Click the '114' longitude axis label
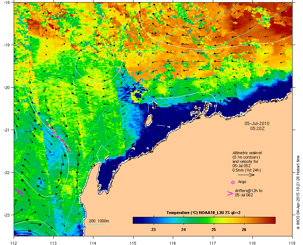The width and height of the screenshot is (303, 245). 93,243
